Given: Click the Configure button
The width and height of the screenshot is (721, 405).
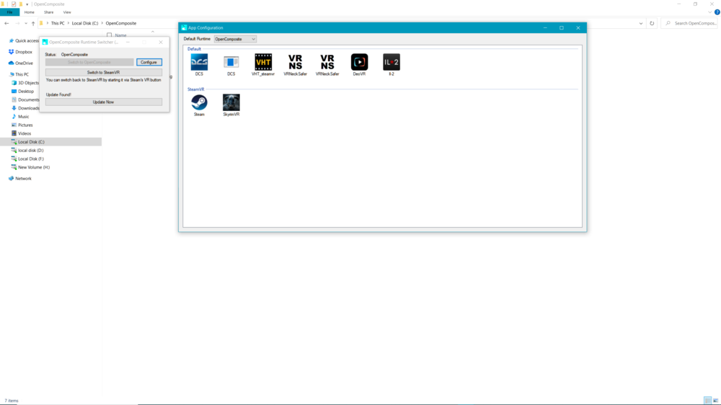Looking at the screenshot, I should coord(149,62).
